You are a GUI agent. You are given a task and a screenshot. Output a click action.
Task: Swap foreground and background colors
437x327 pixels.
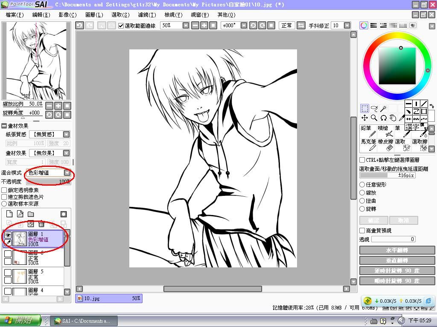click(431, 106)
